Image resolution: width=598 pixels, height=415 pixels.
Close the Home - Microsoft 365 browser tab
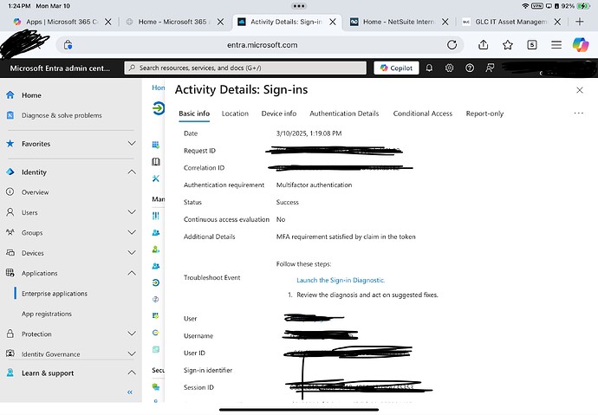point(220,22)
